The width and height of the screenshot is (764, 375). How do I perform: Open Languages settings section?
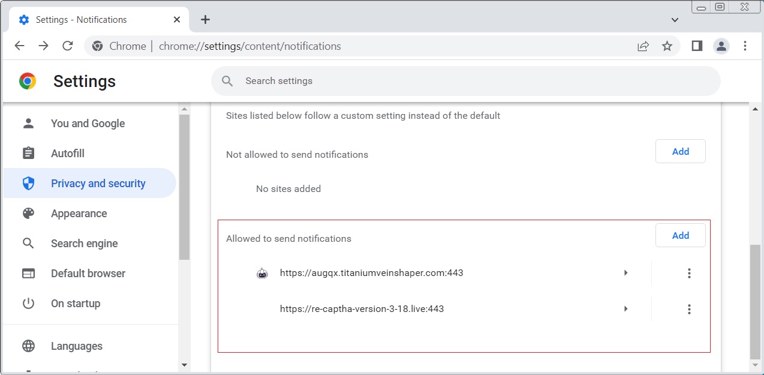(90, 346)
